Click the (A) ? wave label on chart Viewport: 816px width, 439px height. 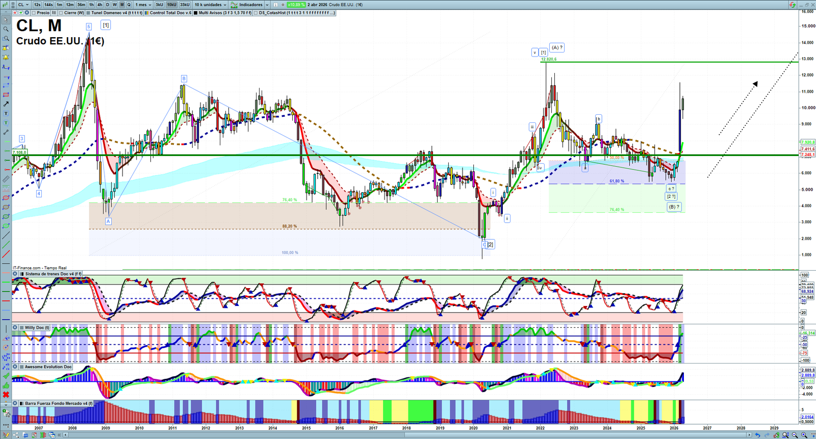(557, 47)
